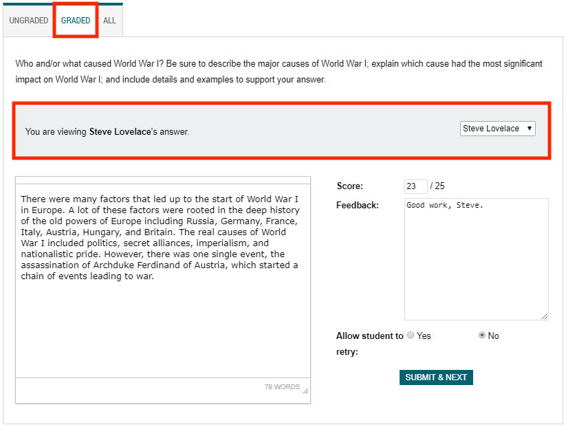Click 'You are viewing Steve Lovelace's answer' text
The image size is (566, 427).
(x=107, y=132)
